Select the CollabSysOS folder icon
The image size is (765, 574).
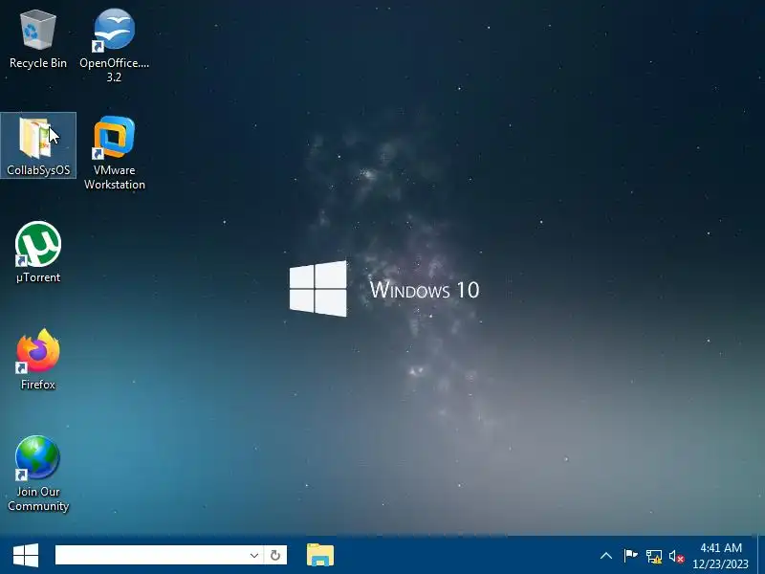(x=38, y=145)
